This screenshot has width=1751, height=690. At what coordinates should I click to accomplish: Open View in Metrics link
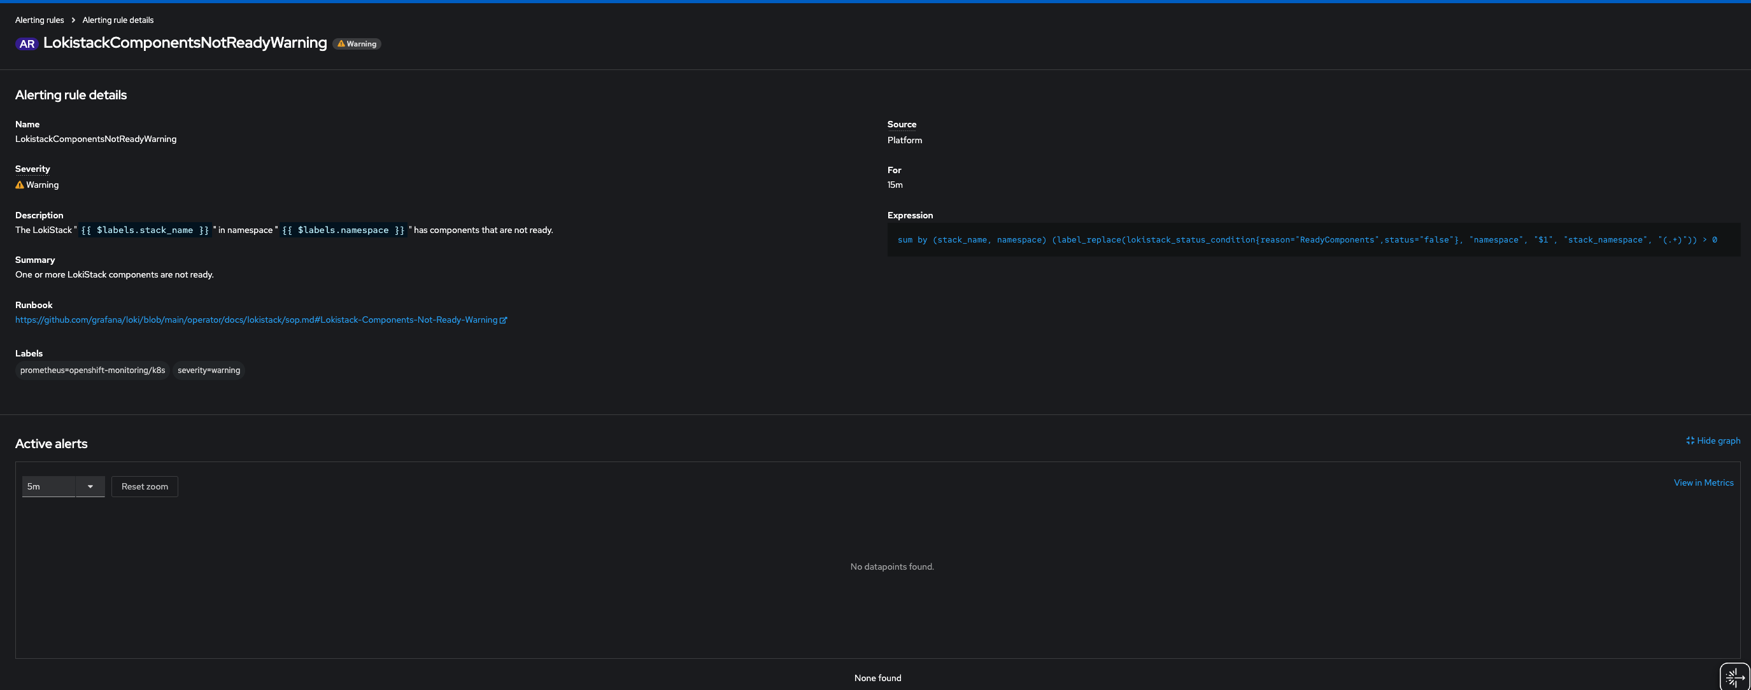1703,482
